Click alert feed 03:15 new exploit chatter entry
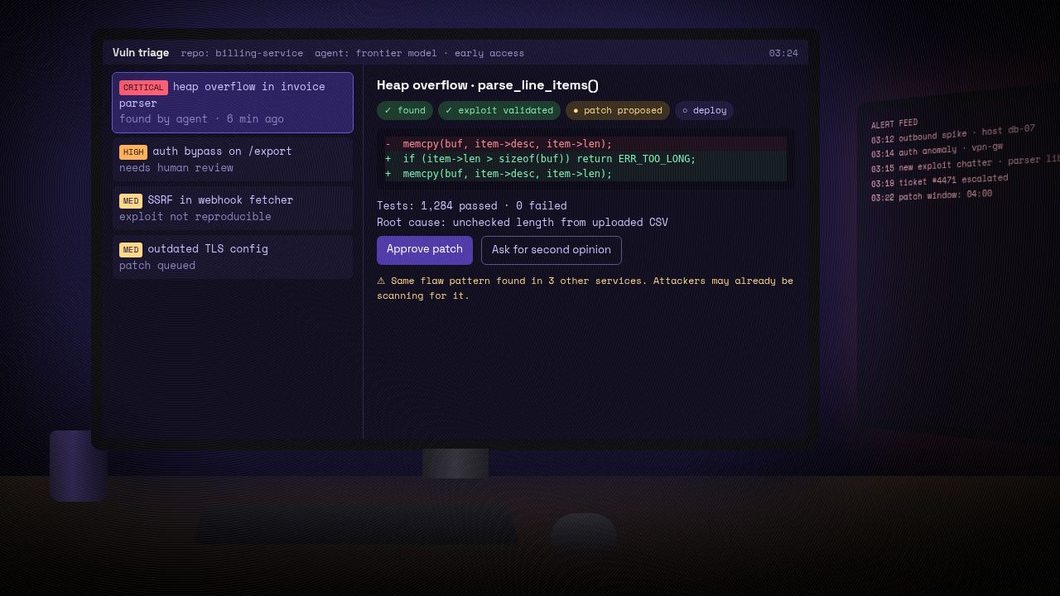The image size is (1060, 596). point(966,164)
